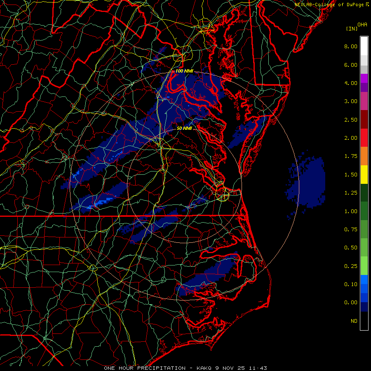
Task: Select the 0.50 legend value
Action: point(351,248)
